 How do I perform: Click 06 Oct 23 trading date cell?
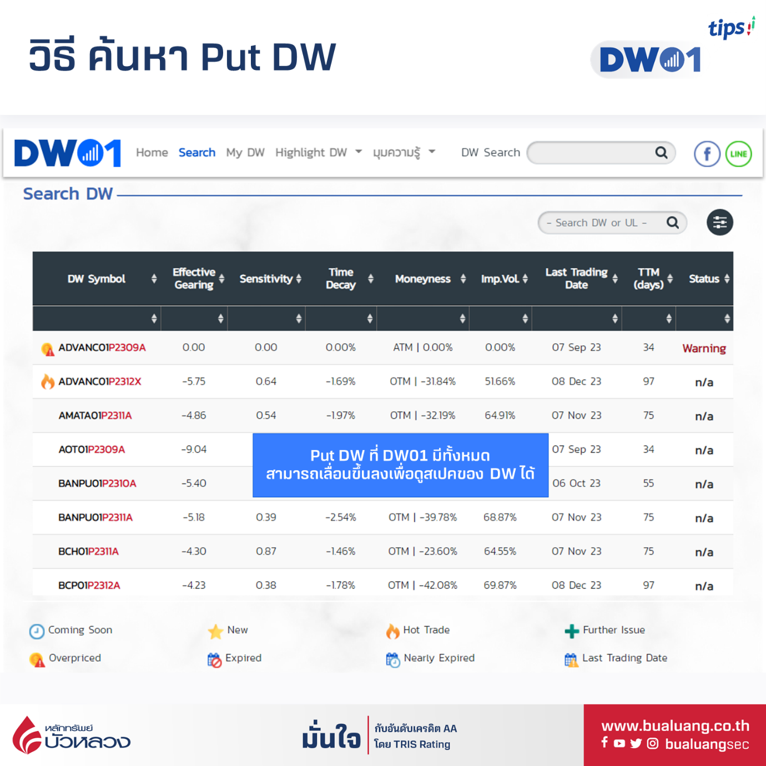coord(577,483)
